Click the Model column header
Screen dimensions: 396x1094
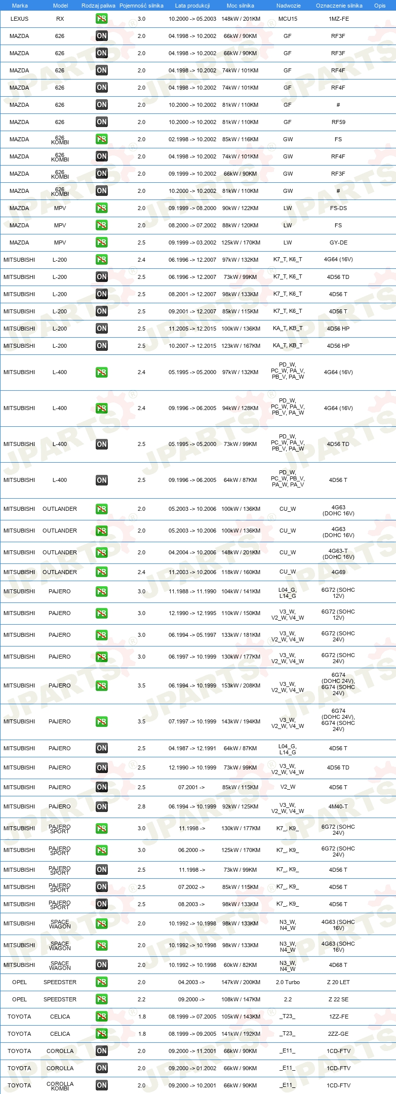coord(60,6)
